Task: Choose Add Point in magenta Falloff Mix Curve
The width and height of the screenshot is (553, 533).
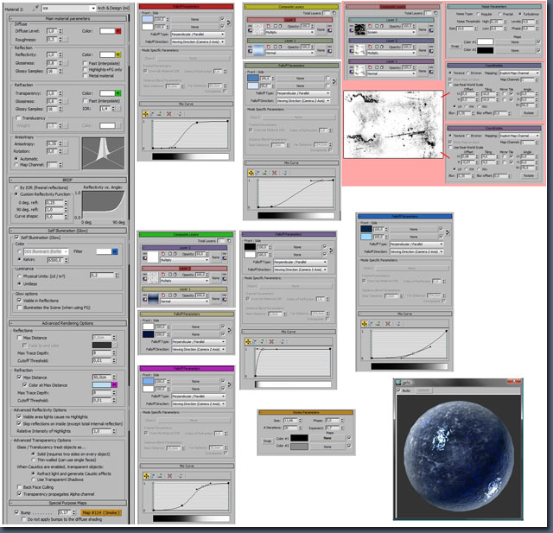Action: tap(160, 475)
